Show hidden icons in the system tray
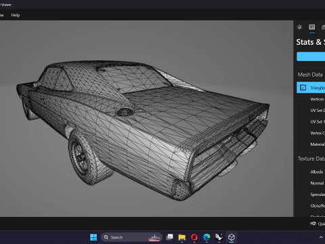The width and height of the screenshot is (325, 244). click(x=321, y=237)
